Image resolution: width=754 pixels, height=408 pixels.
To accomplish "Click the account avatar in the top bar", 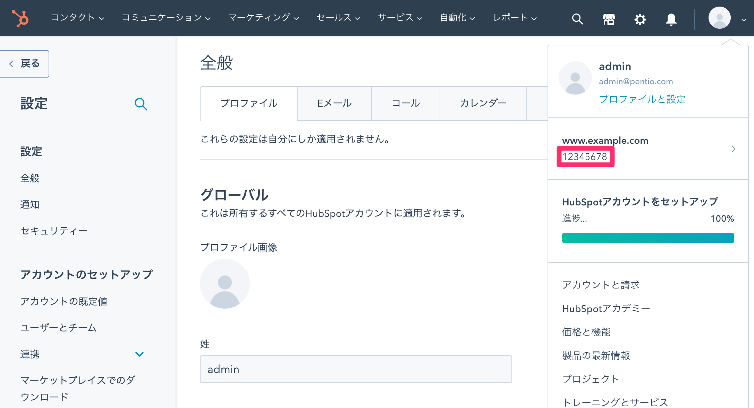I will pos(719,18).
